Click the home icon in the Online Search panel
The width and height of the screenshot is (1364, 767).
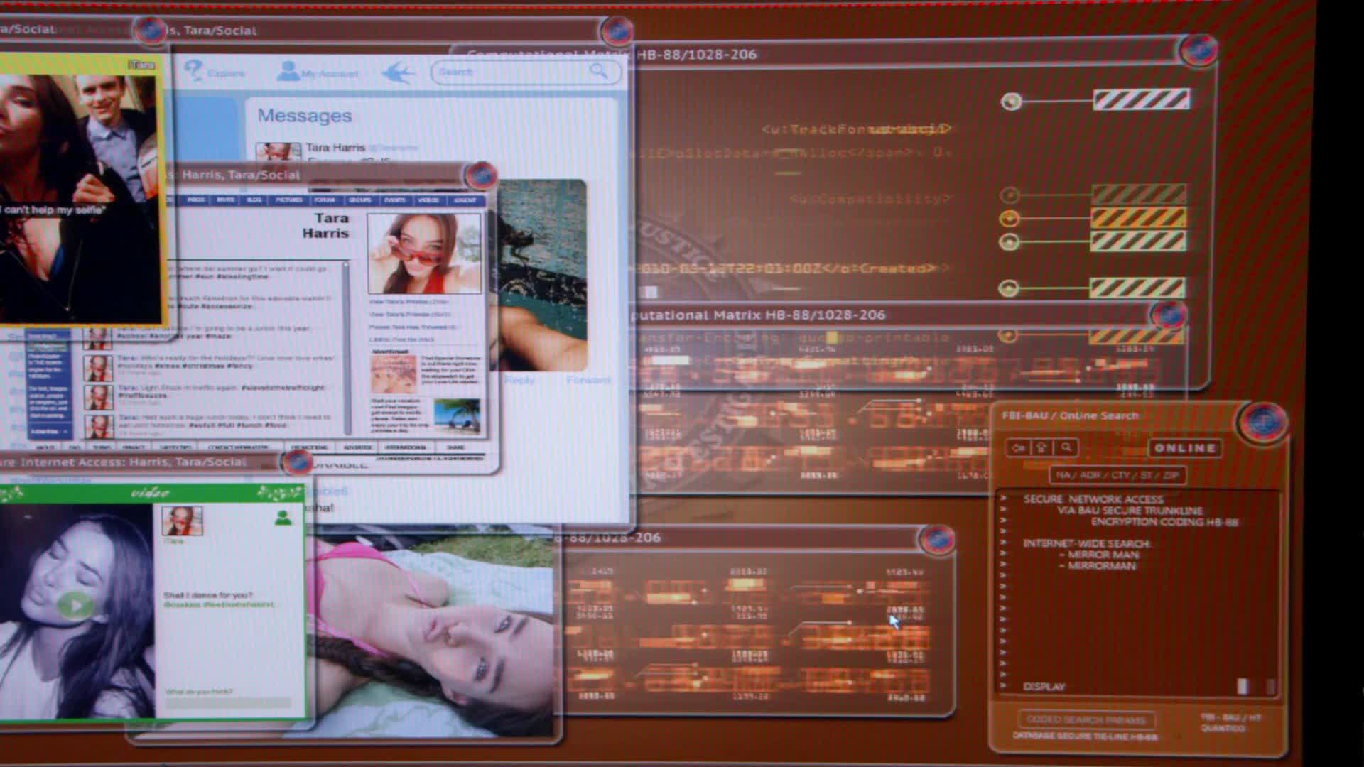1041,447
